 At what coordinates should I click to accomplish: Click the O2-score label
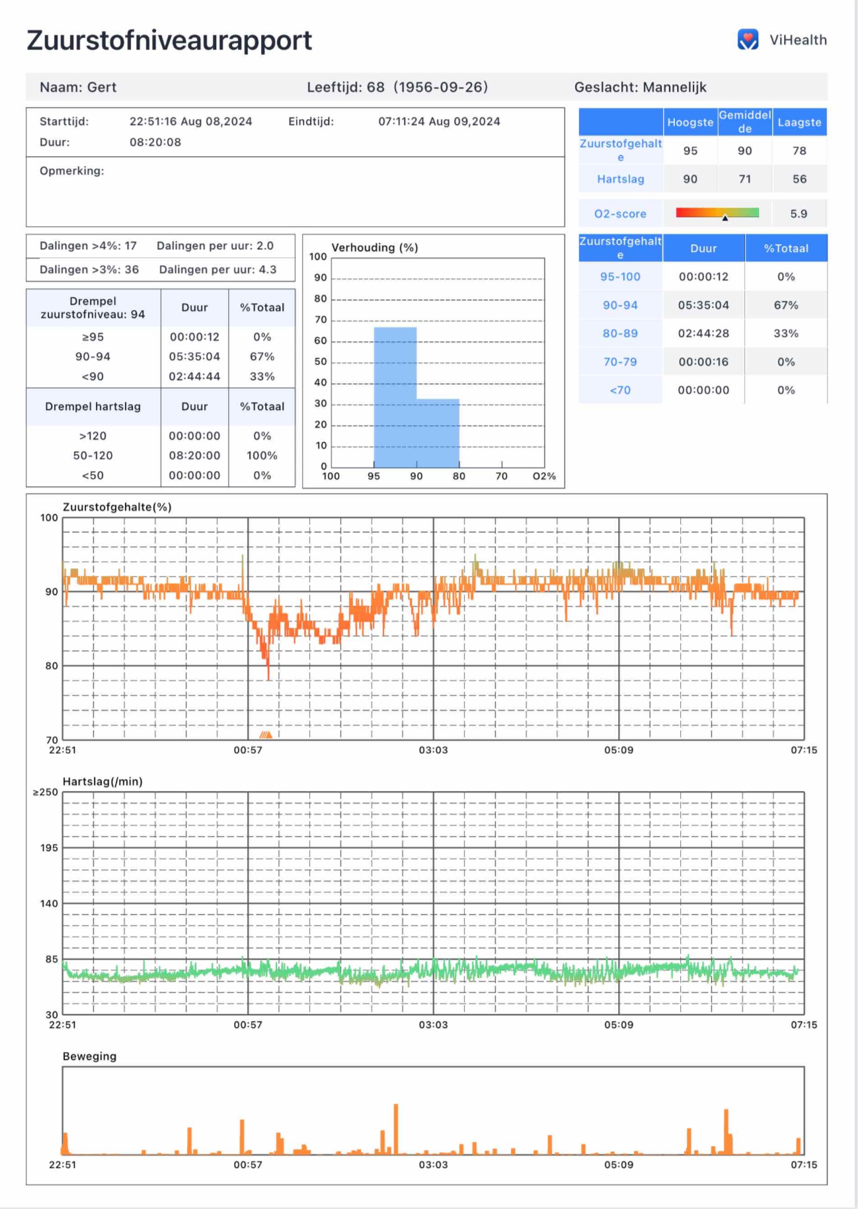(620, 214)
